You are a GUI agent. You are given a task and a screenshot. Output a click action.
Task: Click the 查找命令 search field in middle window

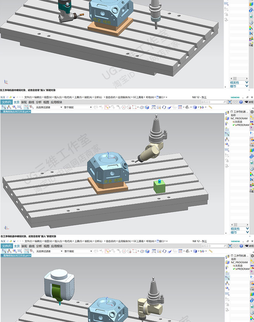(212, 102)
